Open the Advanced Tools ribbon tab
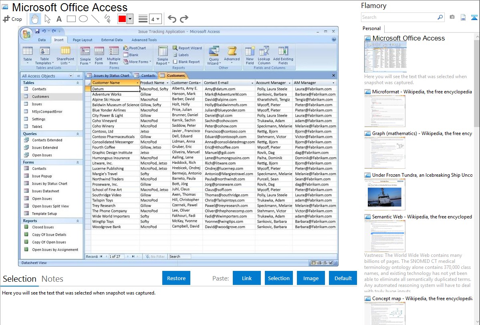 (x=144, y=40)
